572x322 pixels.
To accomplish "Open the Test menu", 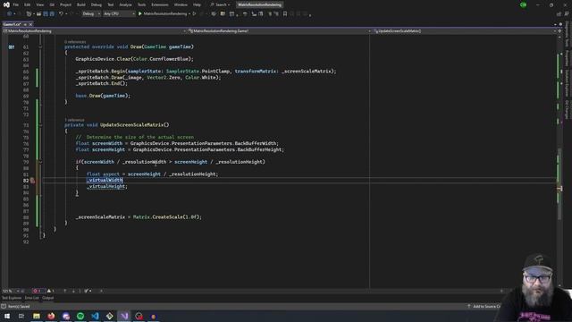I will (111, 4).
